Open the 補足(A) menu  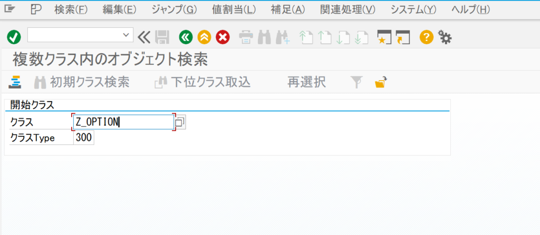coord(288,9)
